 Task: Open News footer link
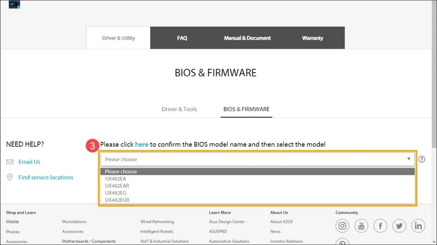pyautogui.click(x=275, y=231)
